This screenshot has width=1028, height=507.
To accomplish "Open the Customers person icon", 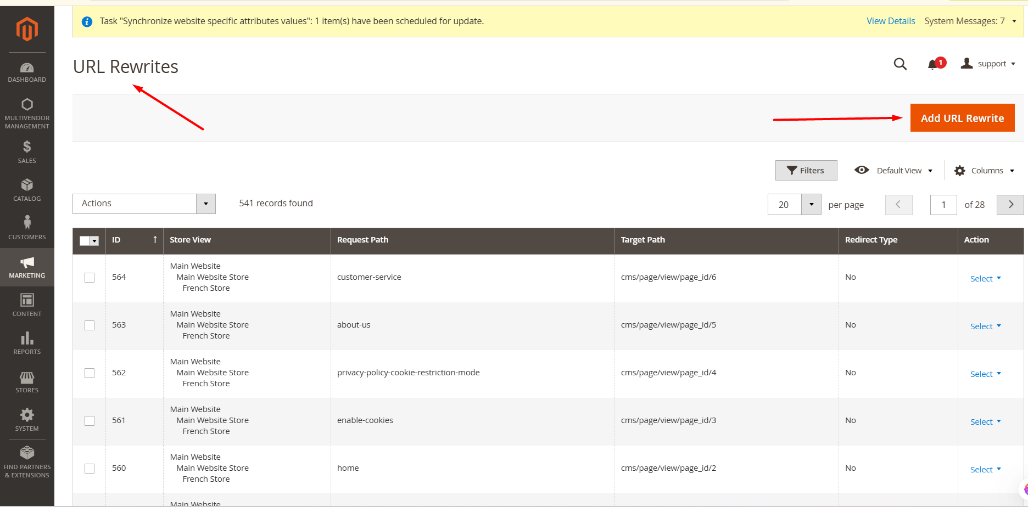I will click(27, 222).
